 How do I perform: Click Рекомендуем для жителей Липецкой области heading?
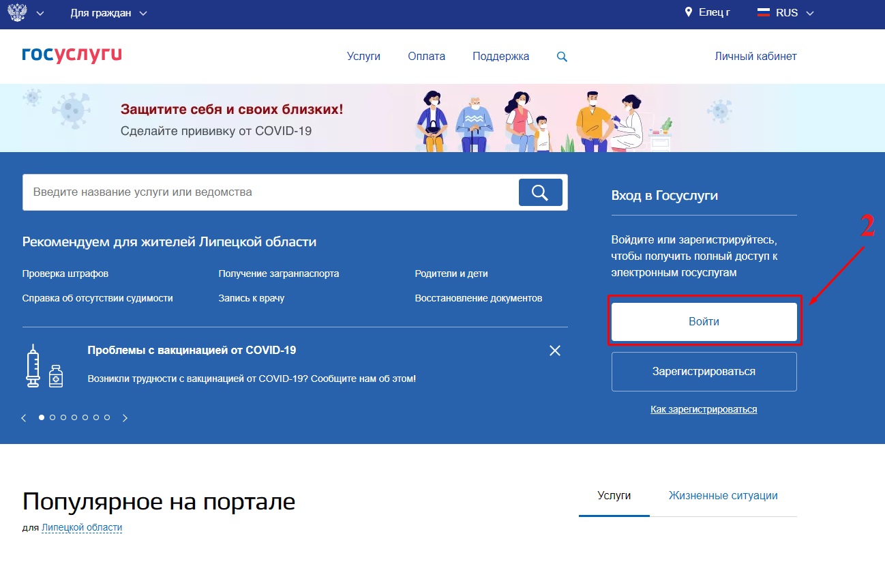[169, 242]
